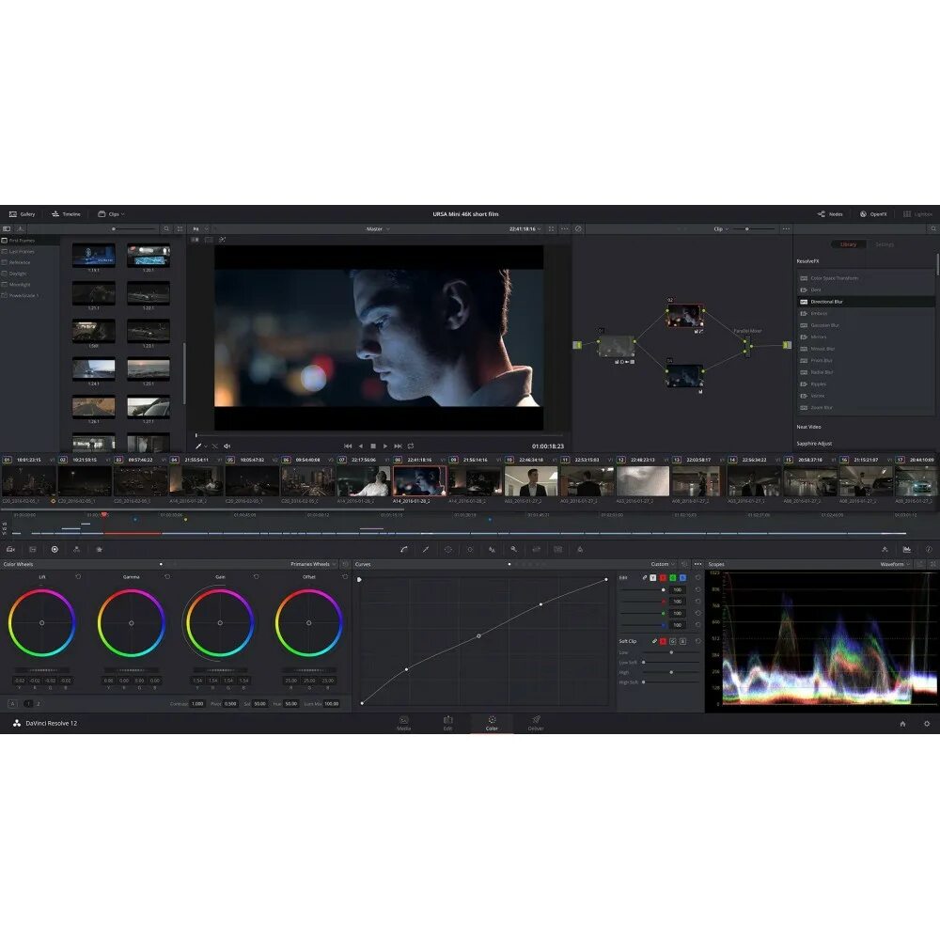This screenshot has height=940, width=940.
Task: Reset the Lift color wheel
Action: click(x=78, y=577)
